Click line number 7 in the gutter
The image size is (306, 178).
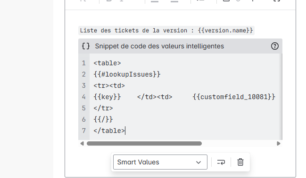[x=84, y=131]
